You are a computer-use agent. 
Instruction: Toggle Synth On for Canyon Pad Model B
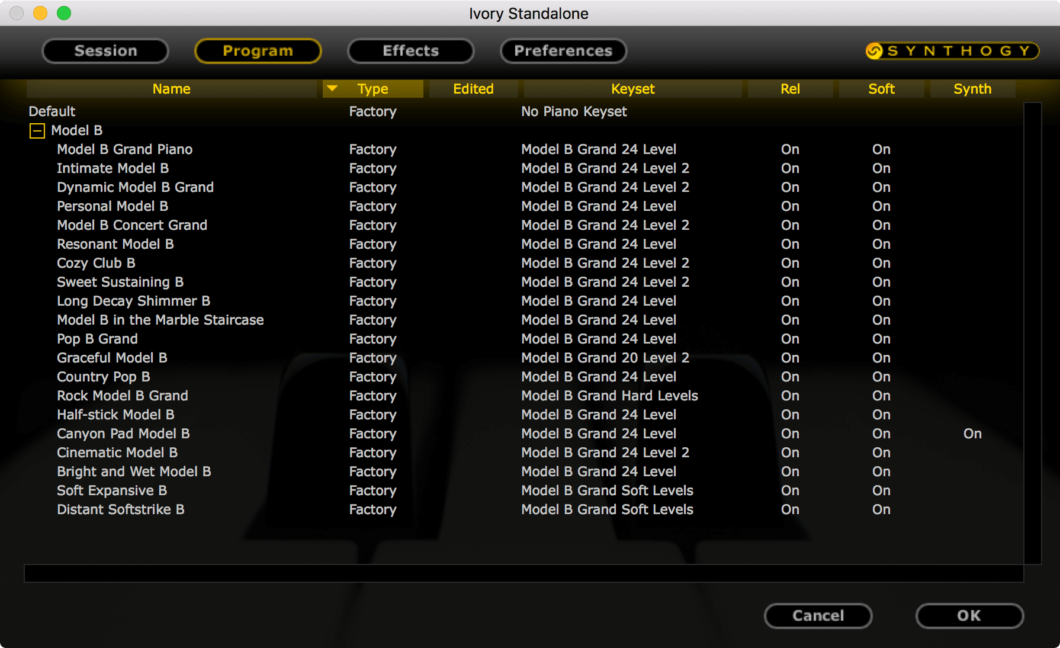[972, 434]
